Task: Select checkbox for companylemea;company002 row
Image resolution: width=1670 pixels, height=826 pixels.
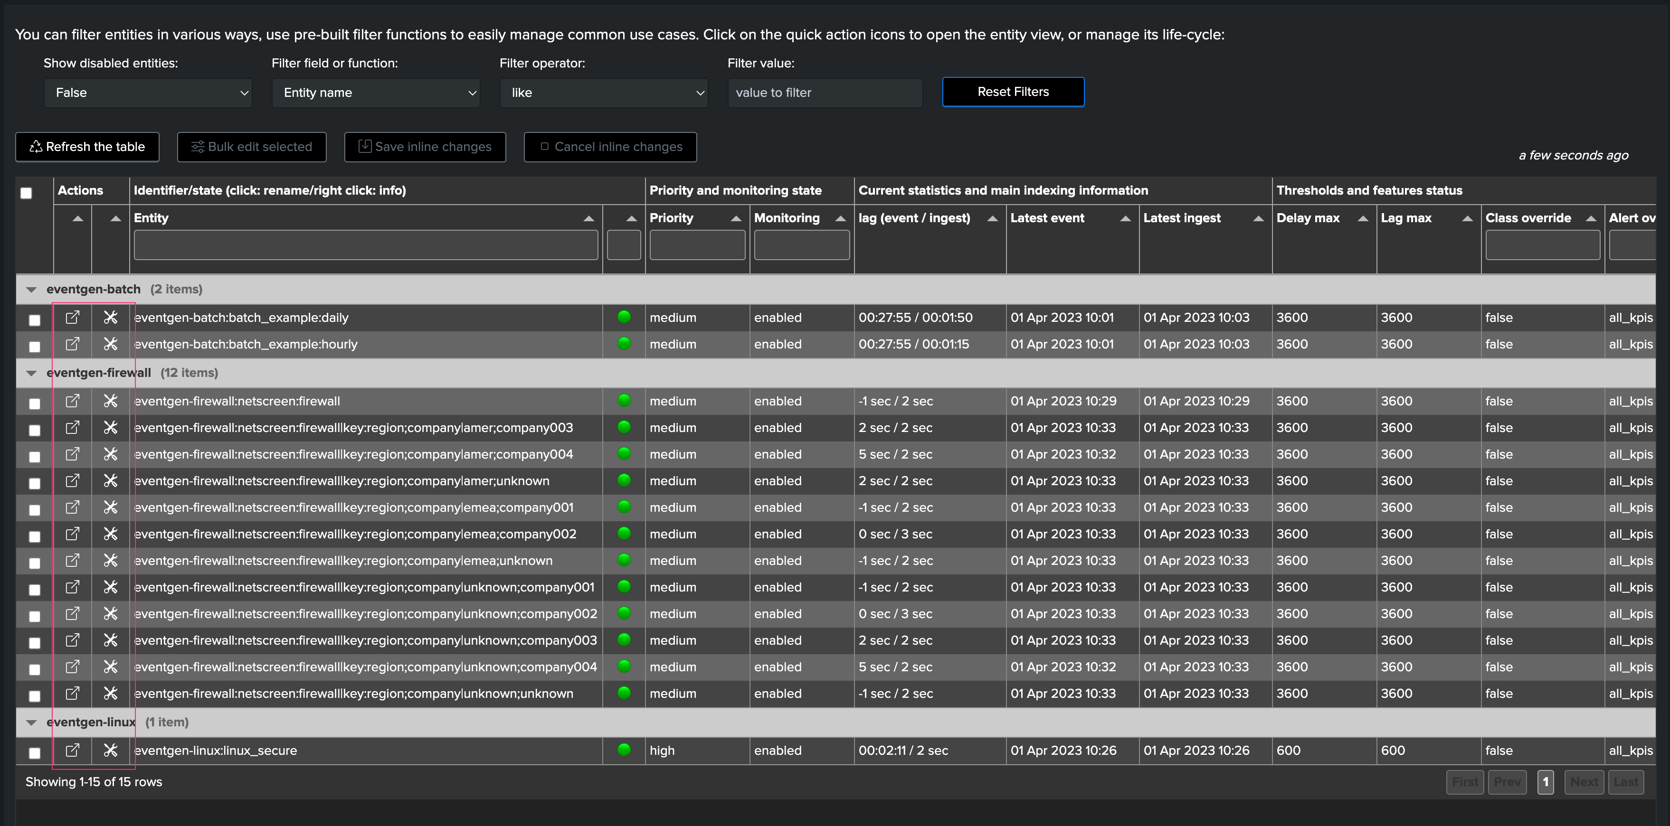Action: 35,536
